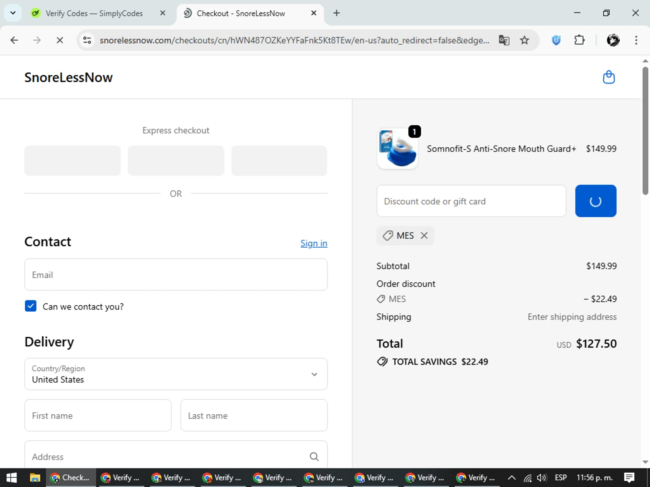Toggle the Can we contact you checkbox
The image size is (650, 487).
[31, 306]
